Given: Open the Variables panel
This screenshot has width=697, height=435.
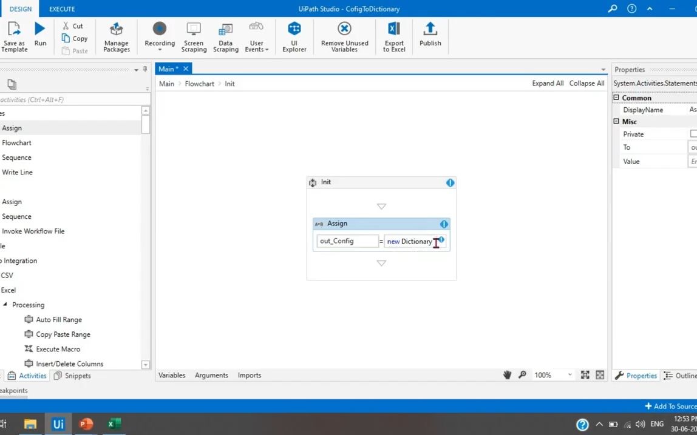Looking at the screenshot, I should pos(172,375).
